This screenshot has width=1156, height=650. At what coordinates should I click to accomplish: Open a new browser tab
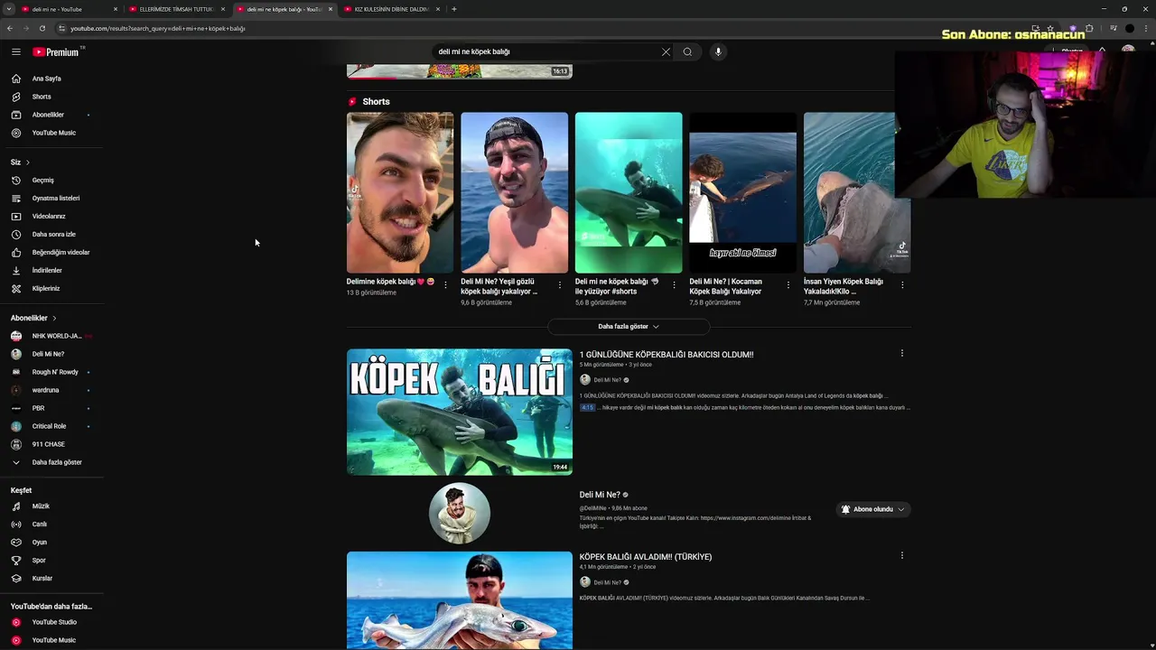(453, 9)
